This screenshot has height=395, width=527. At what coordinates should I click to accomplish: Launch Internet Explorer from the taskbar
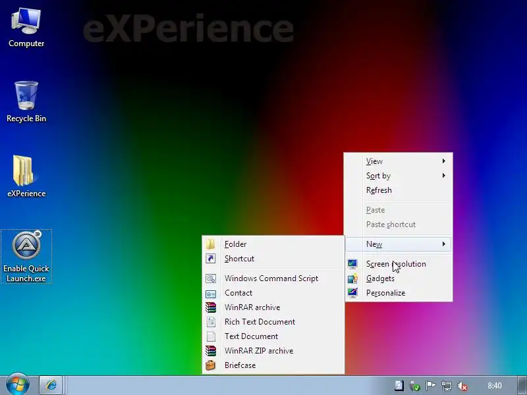click(x=51, y=385)
